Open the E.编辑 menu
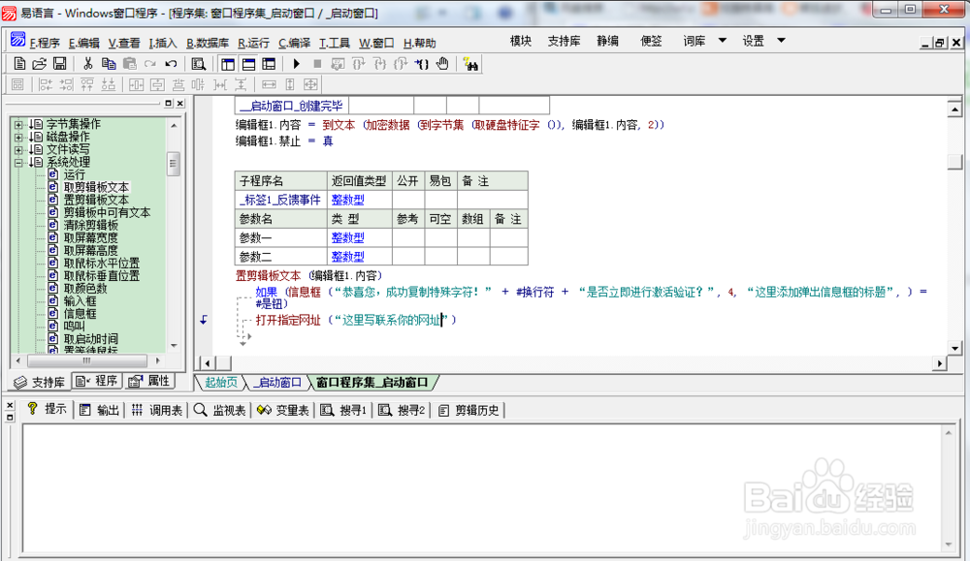This screenshot has width=970, height=561. (84, 43)
